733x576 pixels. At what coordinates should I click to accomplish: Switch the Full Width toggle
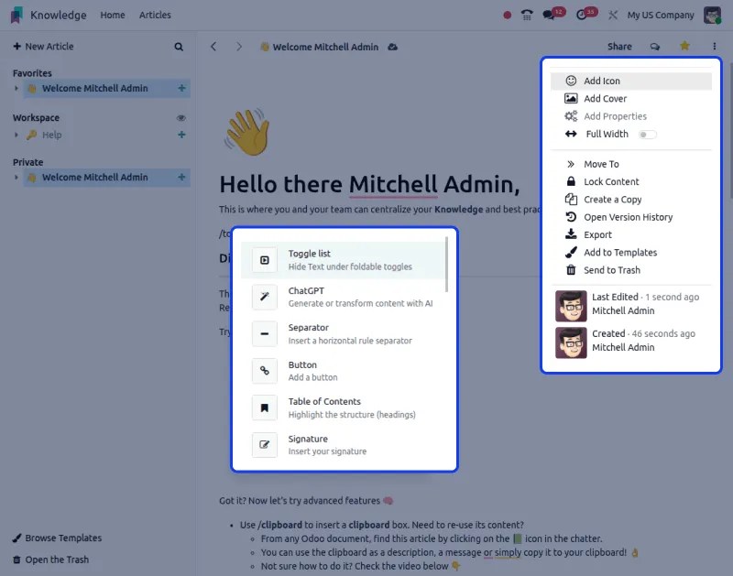click(x=648, y=135)
